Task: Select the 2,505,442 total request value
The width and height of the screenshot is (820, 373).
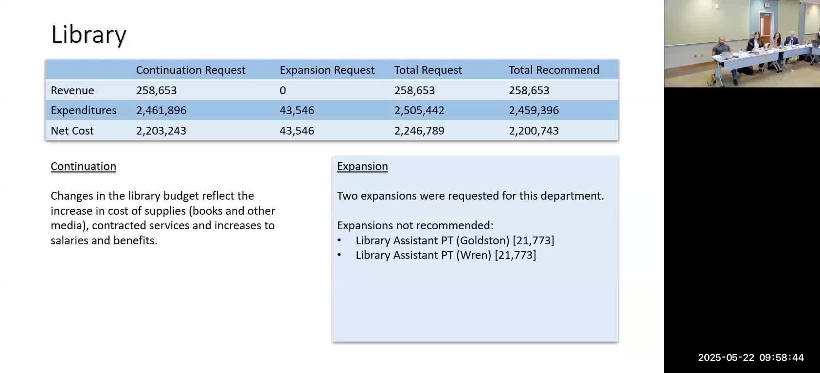Action: click(419, 110)
